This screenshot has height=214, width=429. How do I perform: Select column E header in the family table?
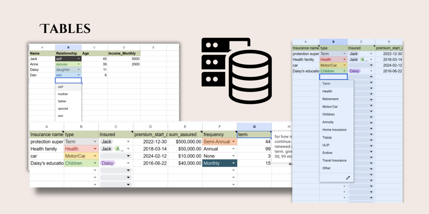pyautogui.click(x=154, y=47)
